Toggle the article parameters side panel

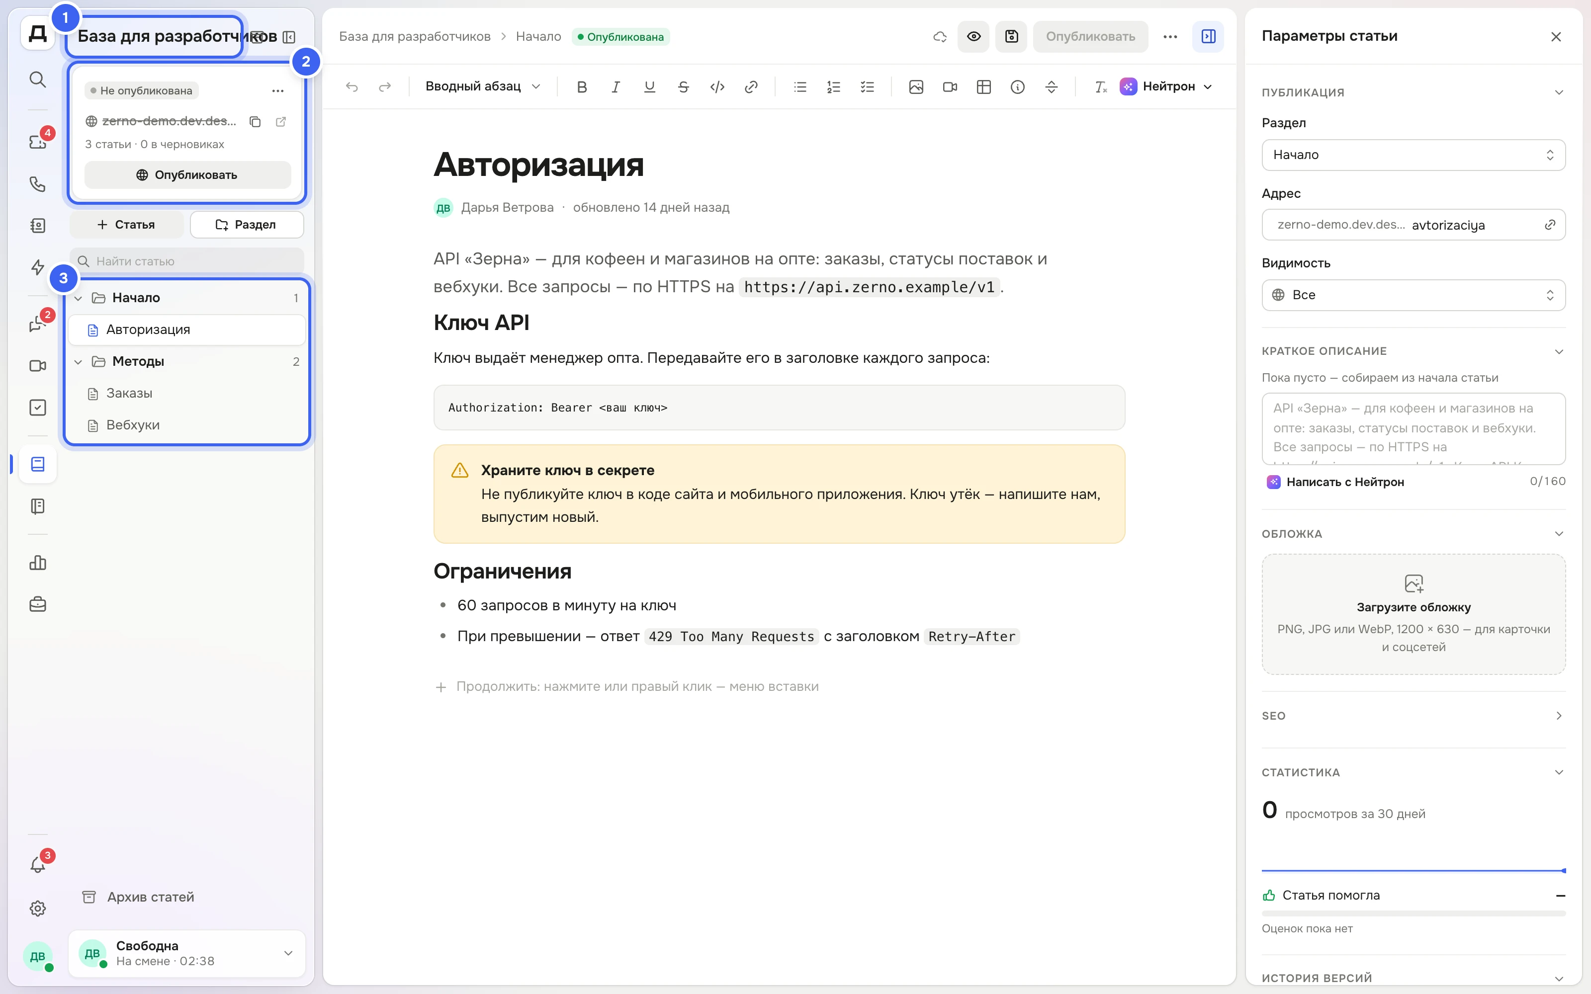pos(1208,37)
